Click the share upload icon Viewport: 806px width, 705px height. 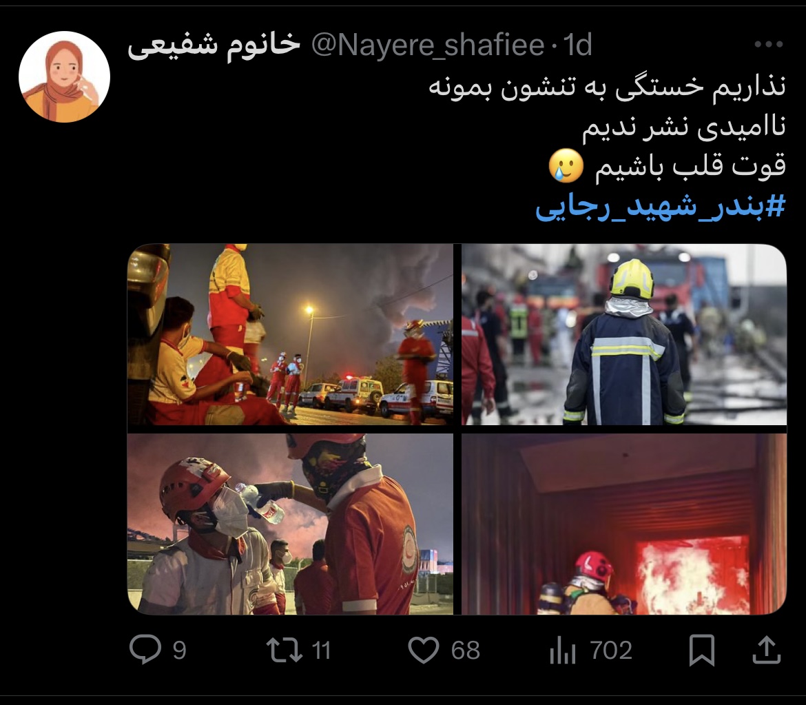click(x=767, y=649)
